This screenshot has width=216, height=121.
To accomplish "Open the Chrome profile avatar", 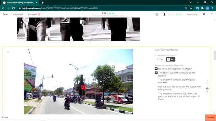I will pyautogui.click(x=208, y=8).
